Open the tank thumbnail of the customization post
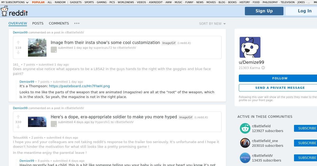The height and width of the screenshot is (166, 317). [37, 47]
